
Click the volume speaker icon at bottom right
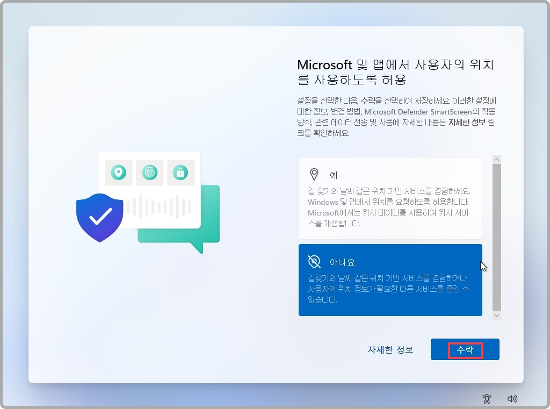[512, 398]
